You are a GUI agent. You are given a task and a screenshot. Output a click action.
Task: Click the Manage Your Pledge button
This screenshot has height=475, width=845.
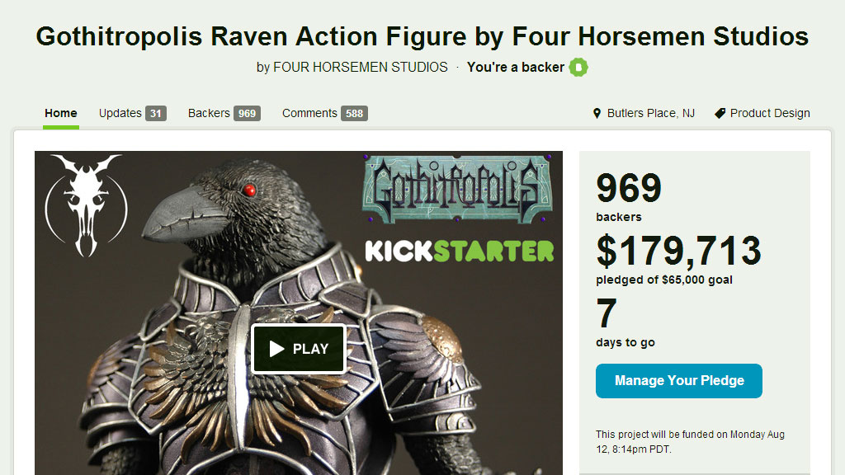(x=679, y=381)
